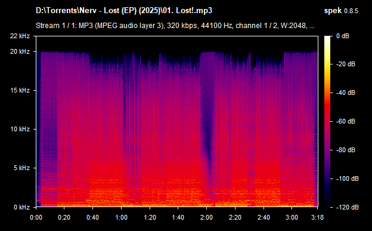This screenshot has width=372, height=231.
Task: Click the 3:18 end time label
Action: [317, 217]
